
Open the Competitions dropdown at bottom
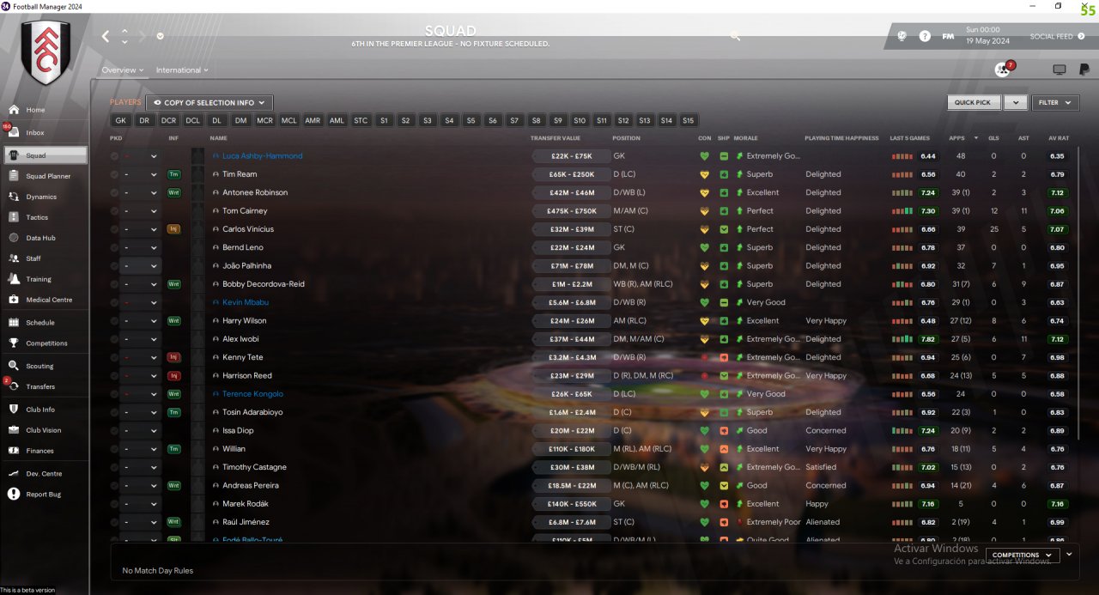(1022, 556)
